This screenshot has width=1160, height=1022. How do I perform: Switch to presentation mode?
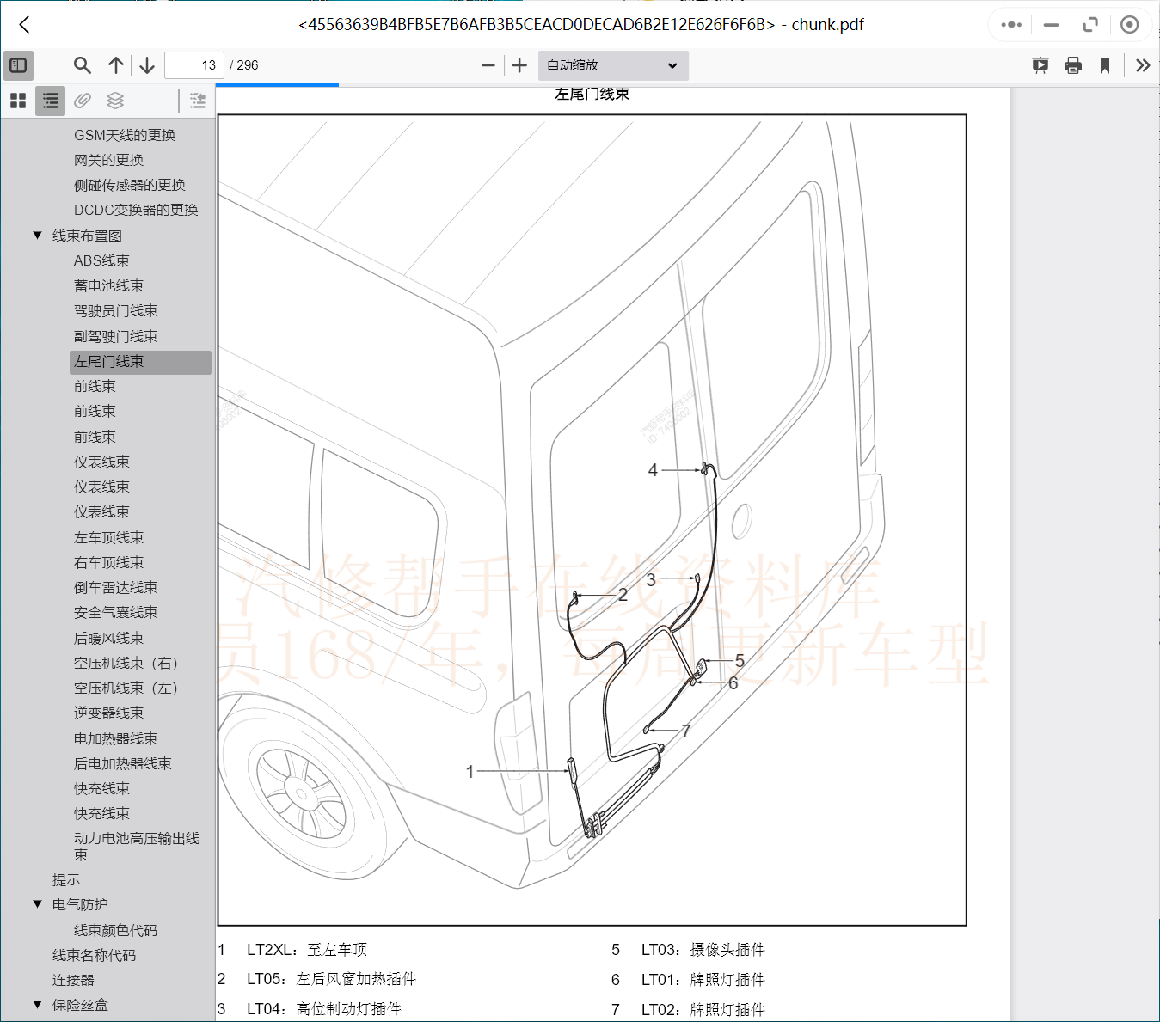point(1040,64)
